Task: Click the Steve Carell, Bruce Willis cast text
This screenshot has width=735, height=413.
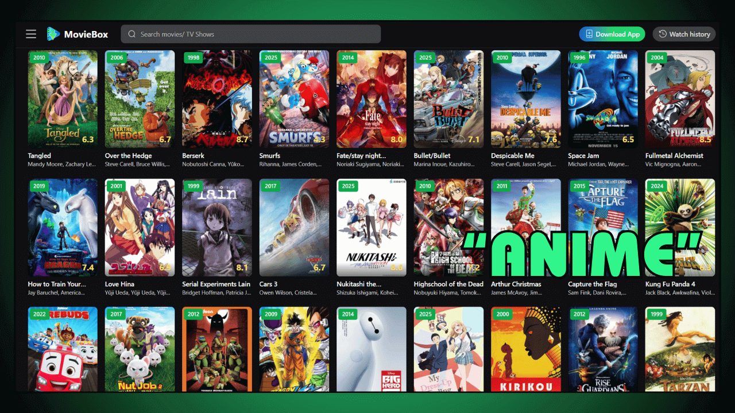Action: (x=137, y=165)
